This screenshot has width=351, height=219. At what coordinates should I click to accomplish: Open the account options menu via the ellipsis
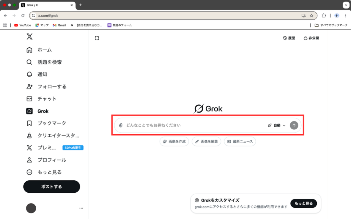[81, 208]
